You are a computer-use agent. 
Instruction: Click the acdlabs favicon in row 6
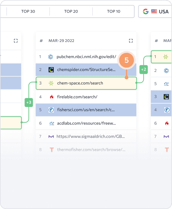[52, 124]
